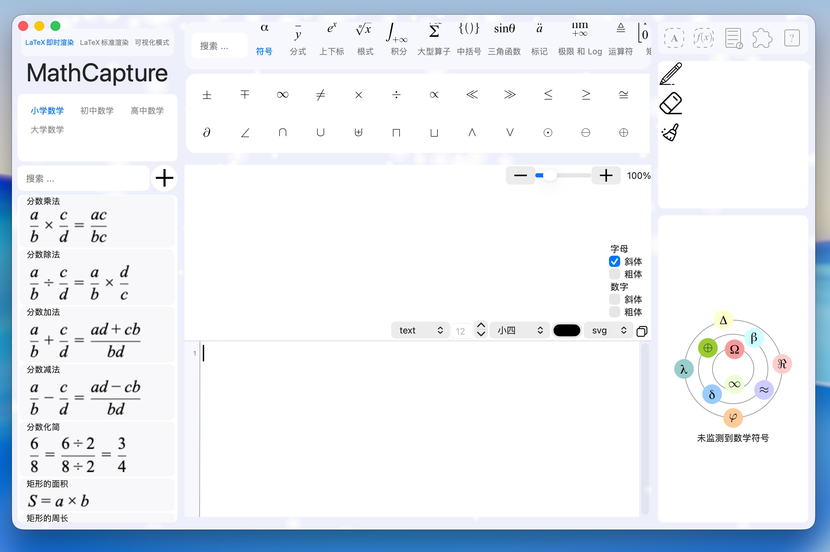The width and height of the screenshot is (830, 552).
Task: Open the puzzle piece plugin icon
Action: pyautogui.click(x=762, y=38)
